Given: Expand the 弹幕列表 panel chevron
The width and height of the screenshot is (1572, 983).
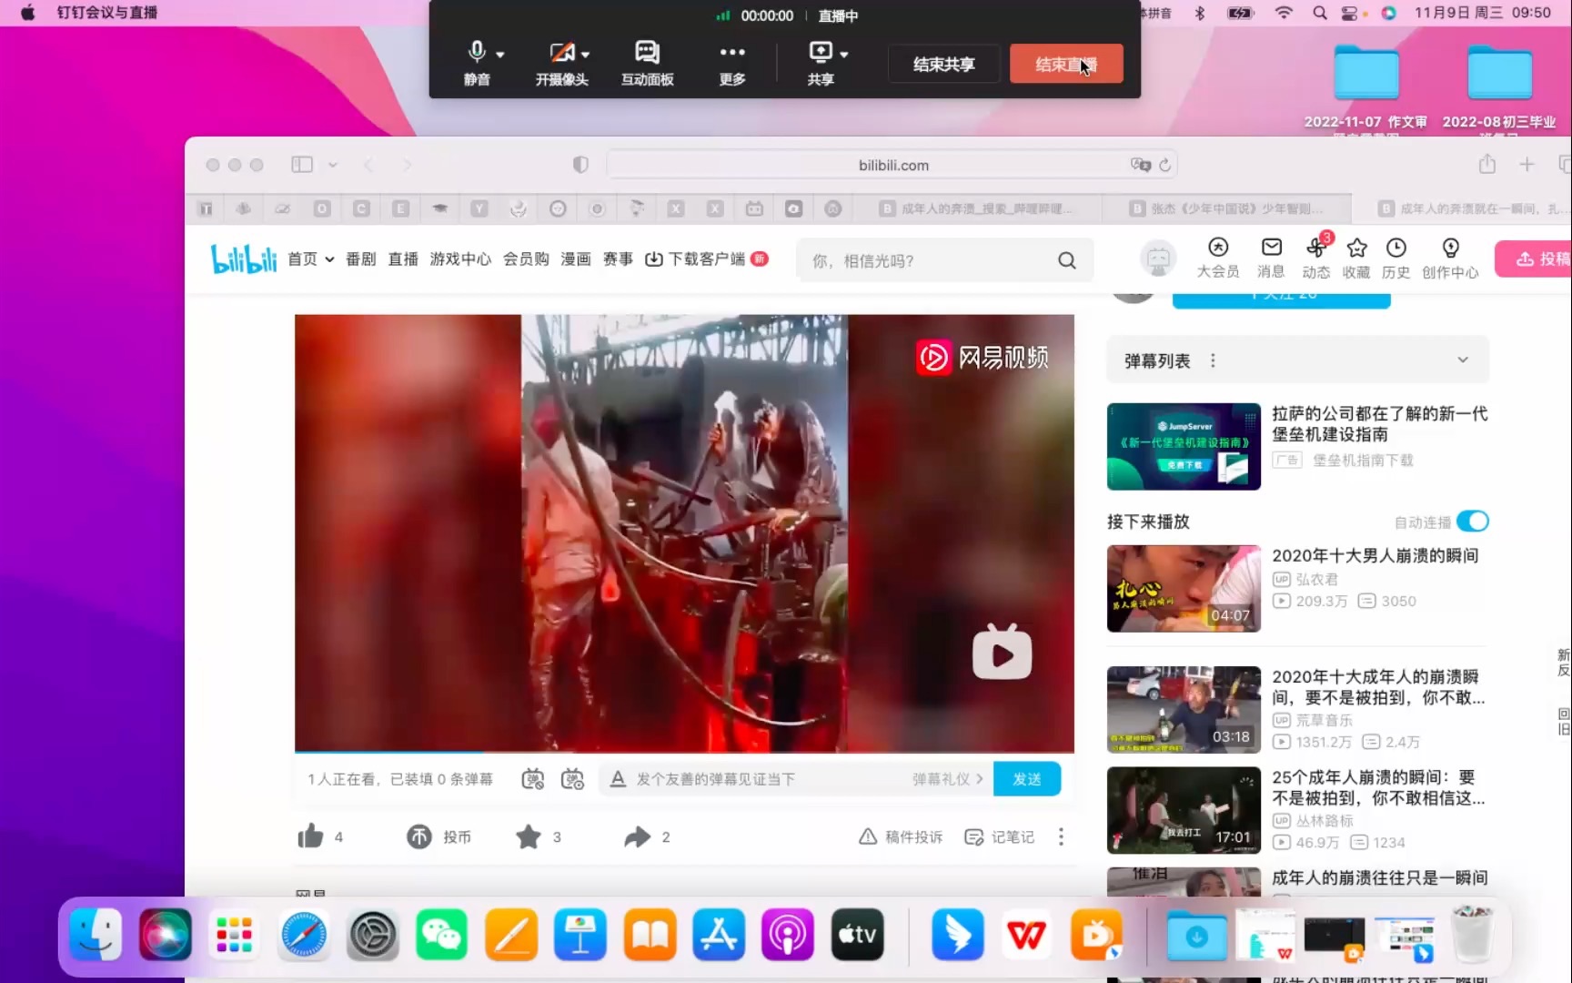Looking at the screenshot, I should click(1463, 360).
